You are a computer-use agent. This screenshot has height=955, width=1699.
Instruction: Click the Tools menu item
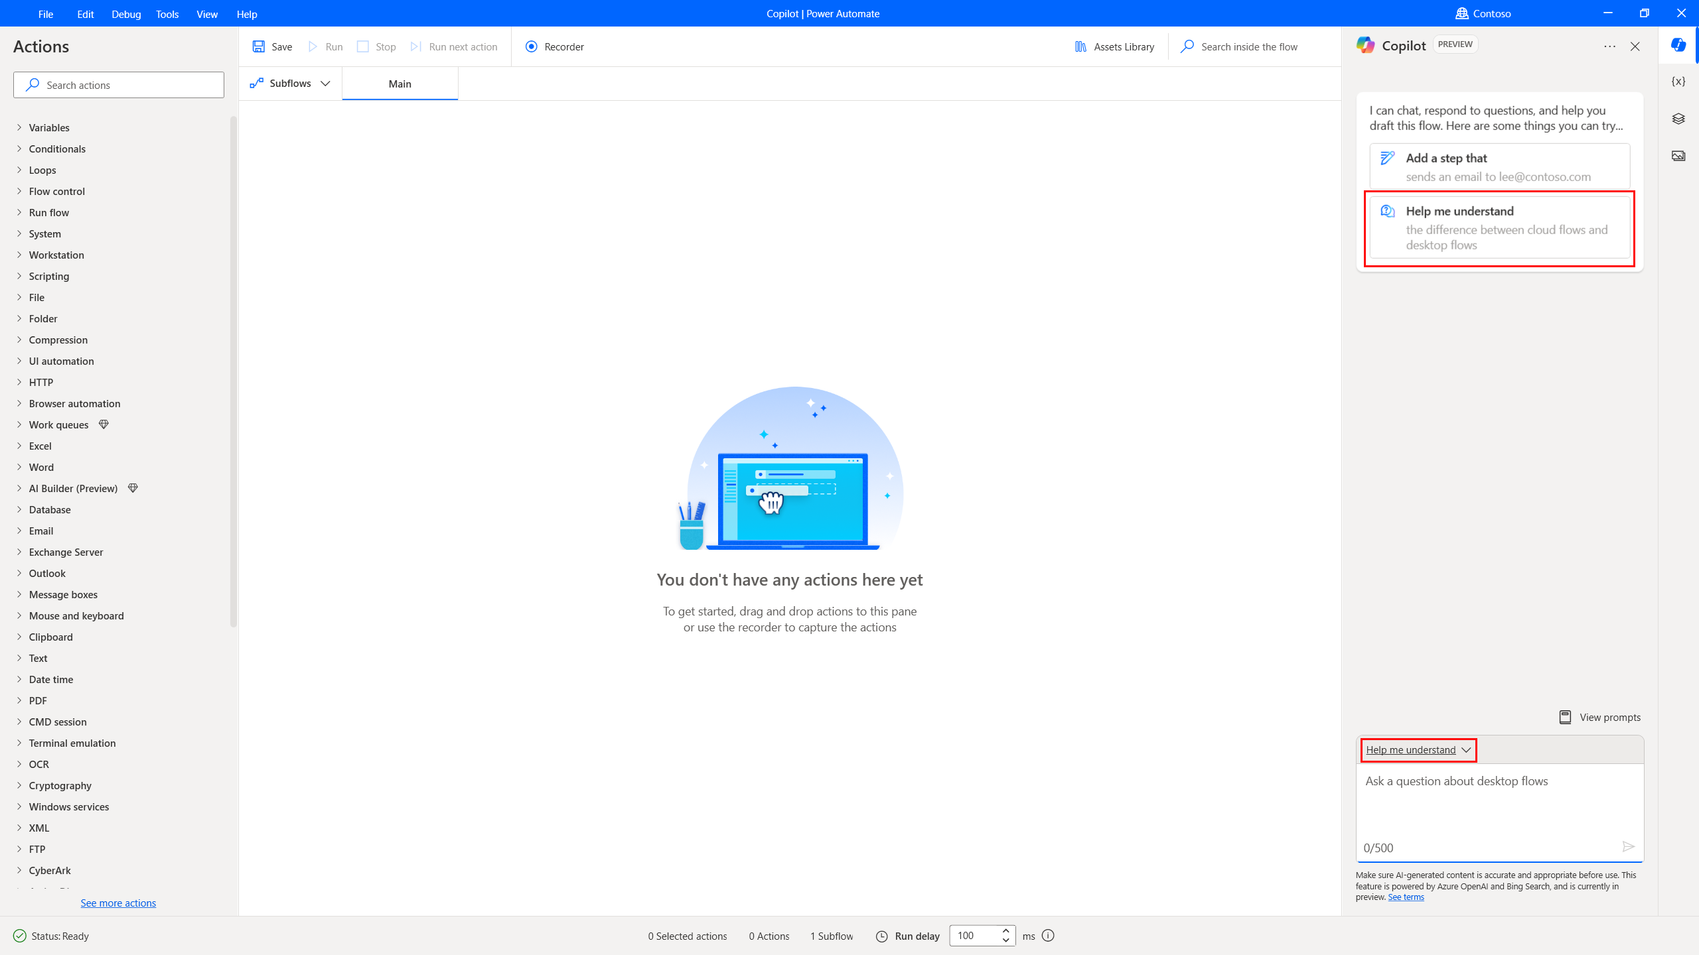(167, 13)
